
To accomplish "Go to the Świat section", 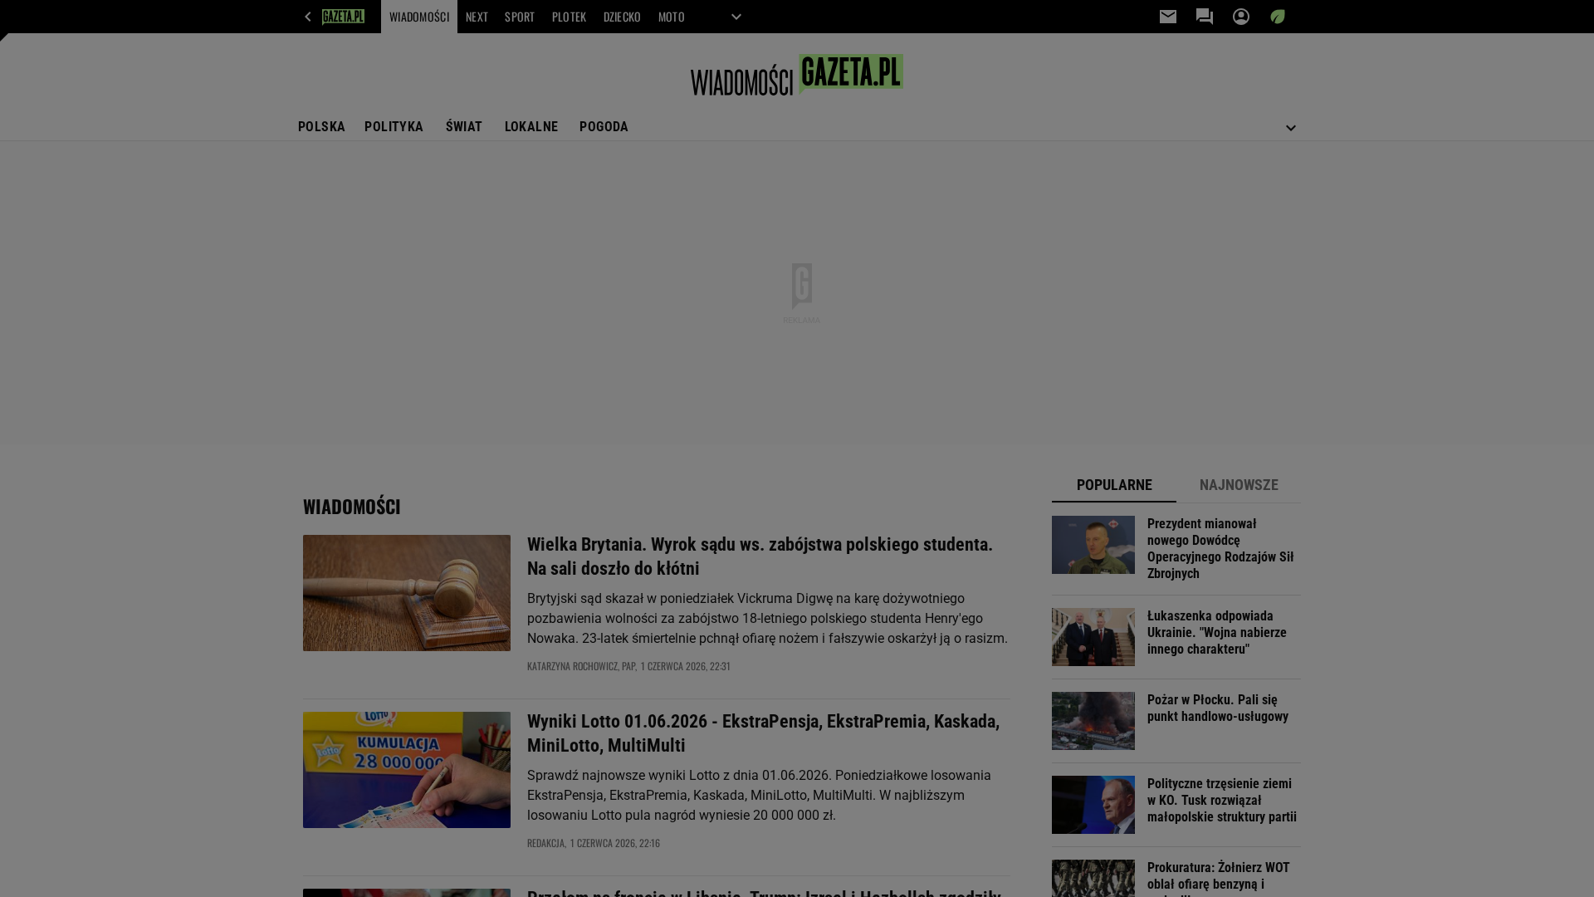I will (464, 127).
